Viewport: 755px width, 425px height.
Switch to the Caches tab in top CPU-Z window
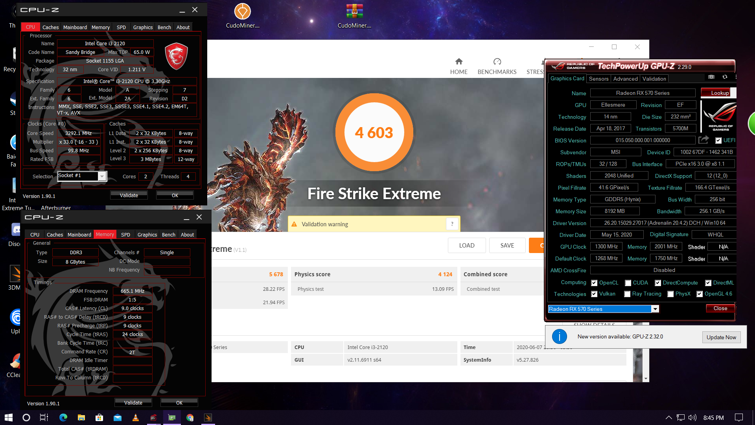50,27
